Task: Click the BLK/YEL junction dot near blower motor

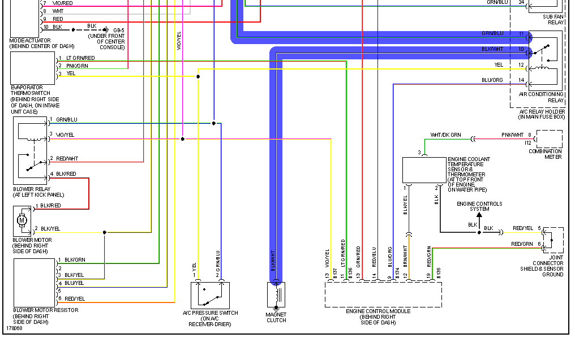Action: click(x=105, y=232)
